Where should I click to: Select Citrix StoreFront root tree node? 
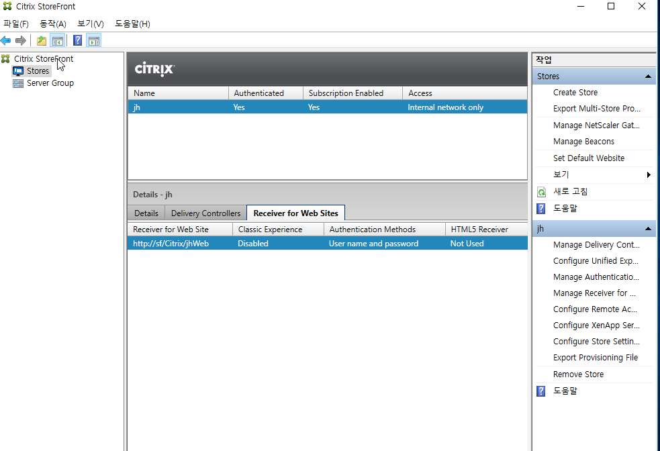coord(44,58)
